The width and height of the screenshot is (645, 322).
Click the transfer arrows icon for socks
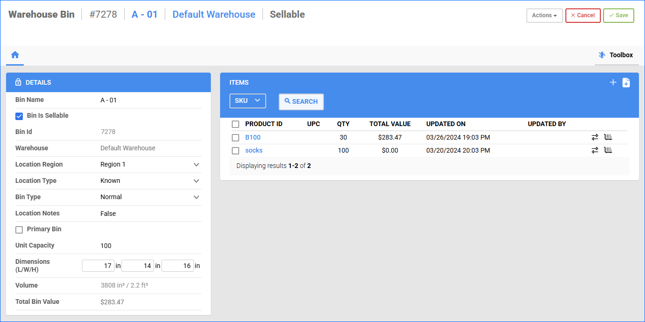pyautogui.click(x=595, y=150)
